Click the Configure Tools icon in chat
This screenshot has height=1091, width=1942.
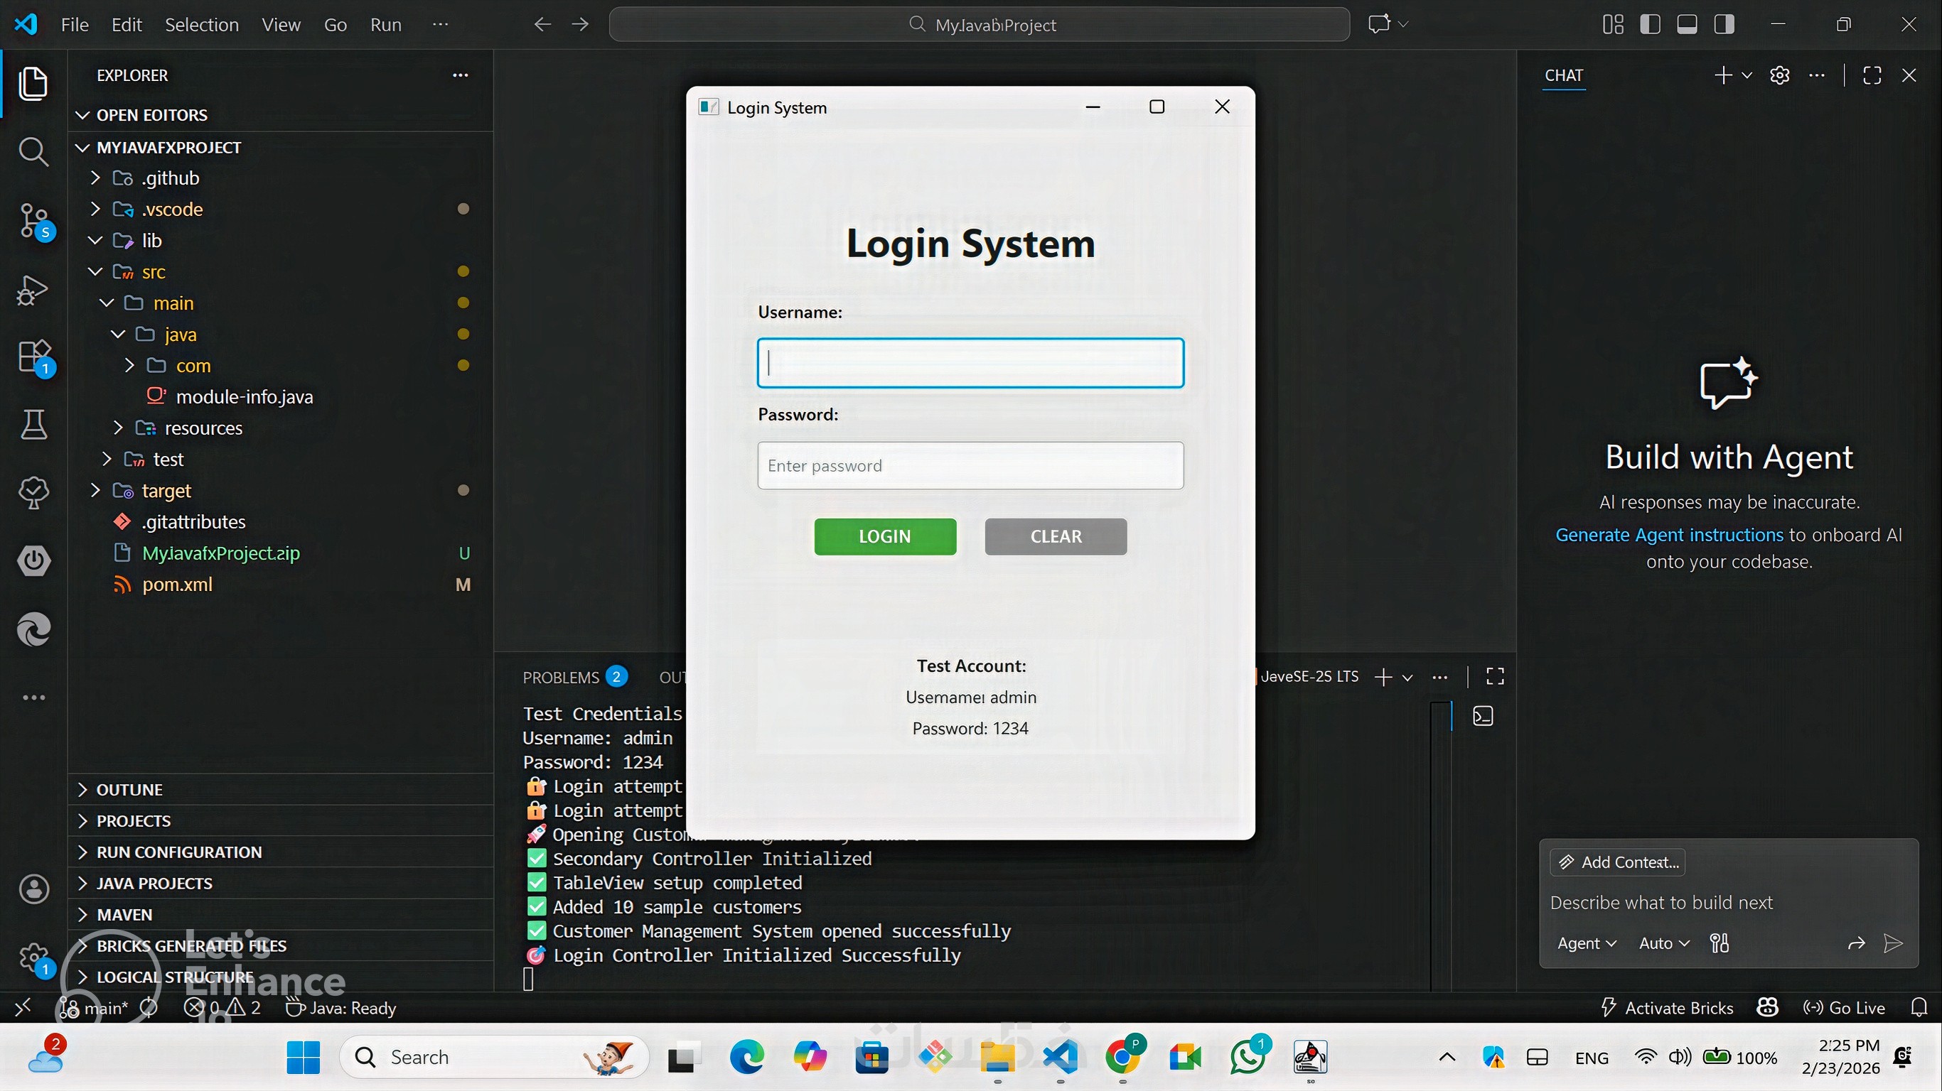point(1720,943)
